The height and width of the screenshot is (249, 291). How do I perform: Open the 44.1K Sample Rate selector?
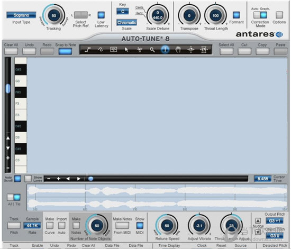32,226
